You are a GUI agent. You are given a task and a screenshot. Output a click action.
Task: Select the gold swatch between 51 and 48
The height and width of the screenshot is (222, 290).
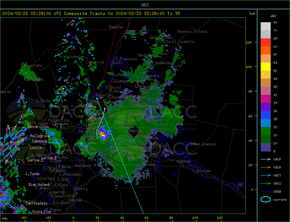266,74
